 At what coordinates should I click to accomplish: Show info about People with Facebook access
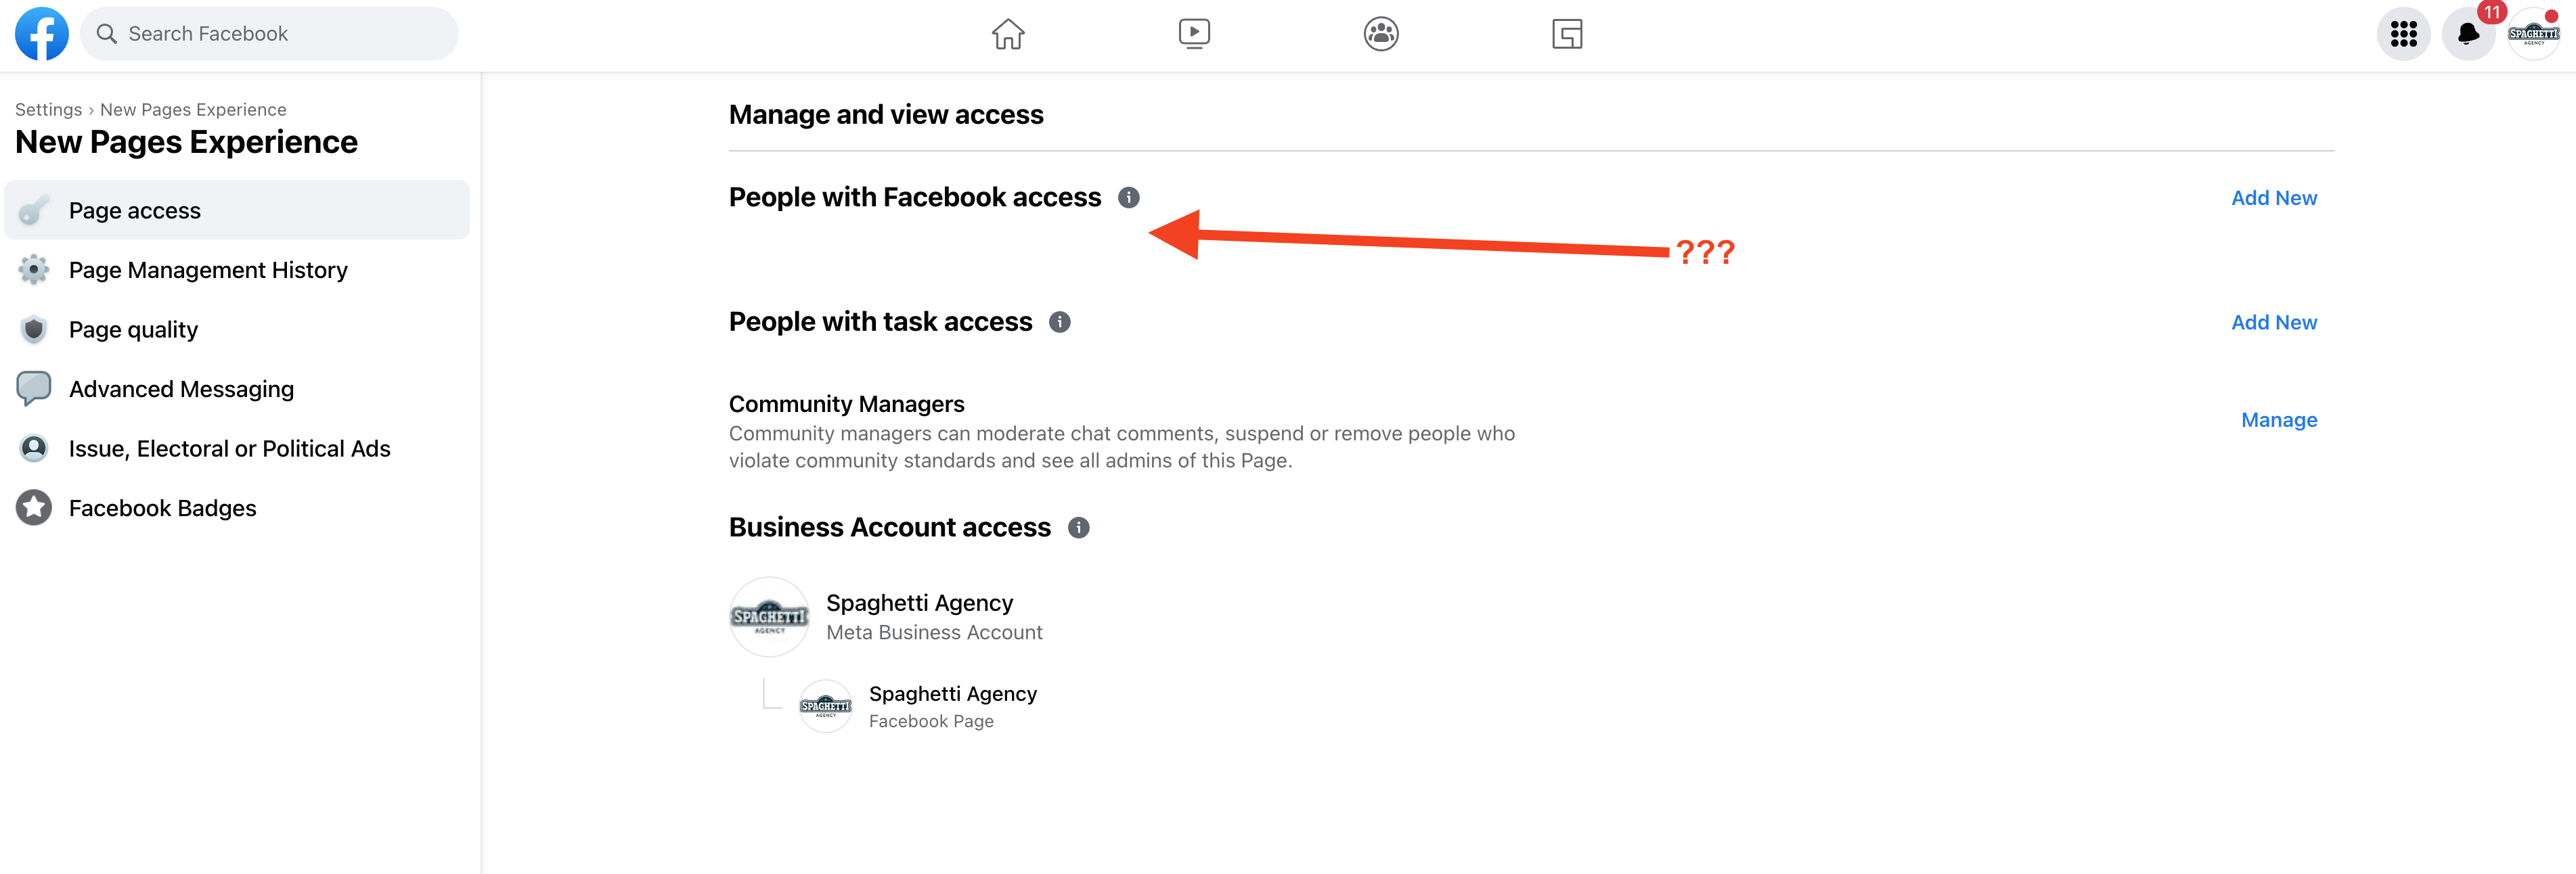(x=1129, y=197)
